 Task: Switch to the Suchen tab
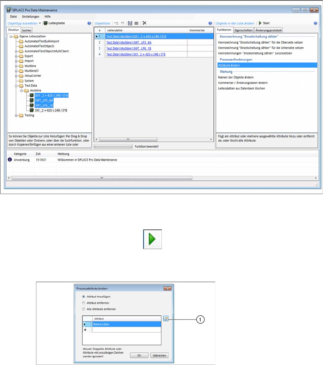27,30
